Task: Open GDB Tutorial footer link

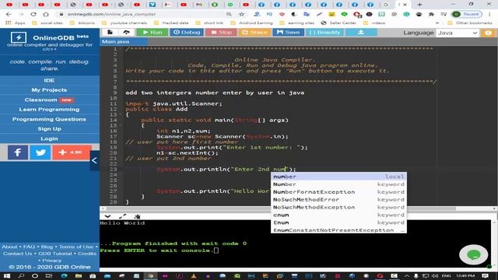Action: click(x=55, y=254)
